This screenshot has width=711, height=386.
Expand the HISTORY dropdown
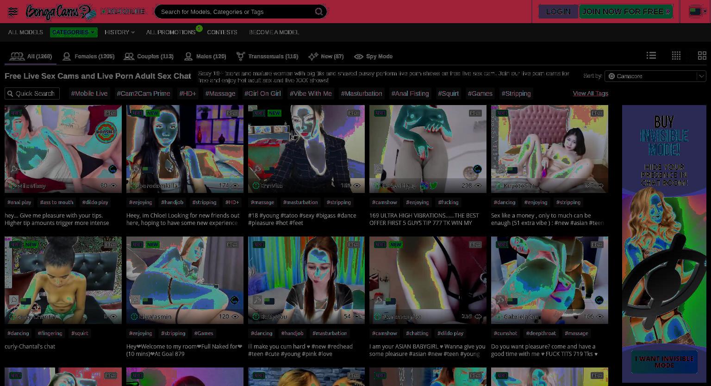119,32
